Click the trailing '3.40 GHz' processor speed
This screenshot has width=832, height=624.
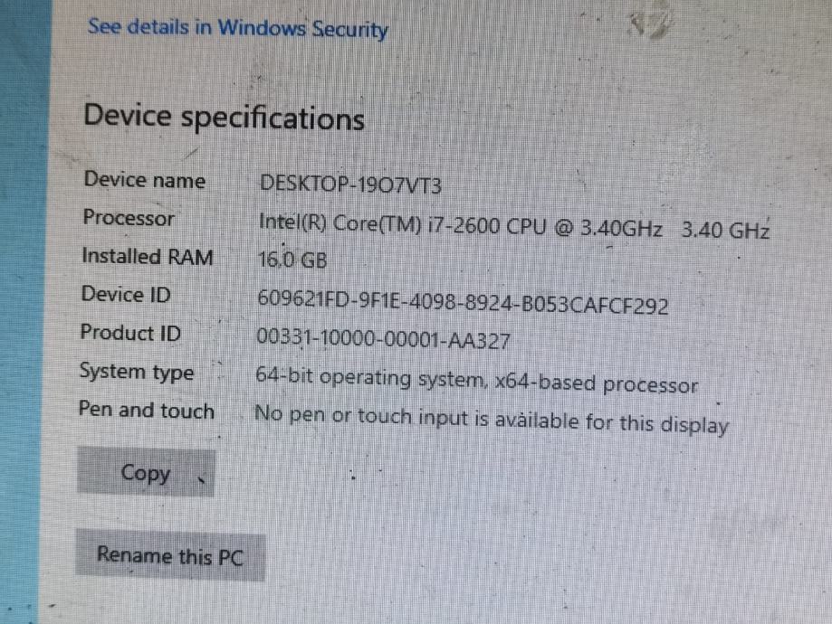727,230
